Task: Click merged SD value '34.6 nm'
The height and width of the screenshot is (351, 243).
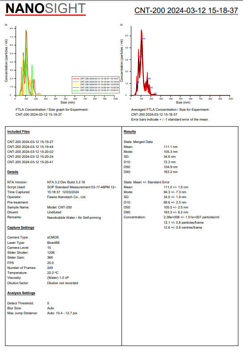Action: pos(170,156)
